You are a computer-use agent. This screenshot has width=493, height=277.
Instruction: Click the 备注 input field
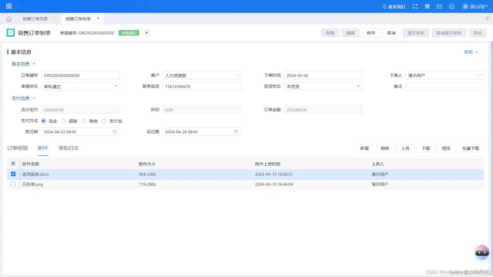(444, 86)
